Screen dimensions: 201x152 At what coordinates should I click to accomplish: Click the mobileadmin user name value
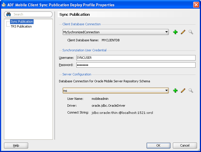tap(100, 99)
